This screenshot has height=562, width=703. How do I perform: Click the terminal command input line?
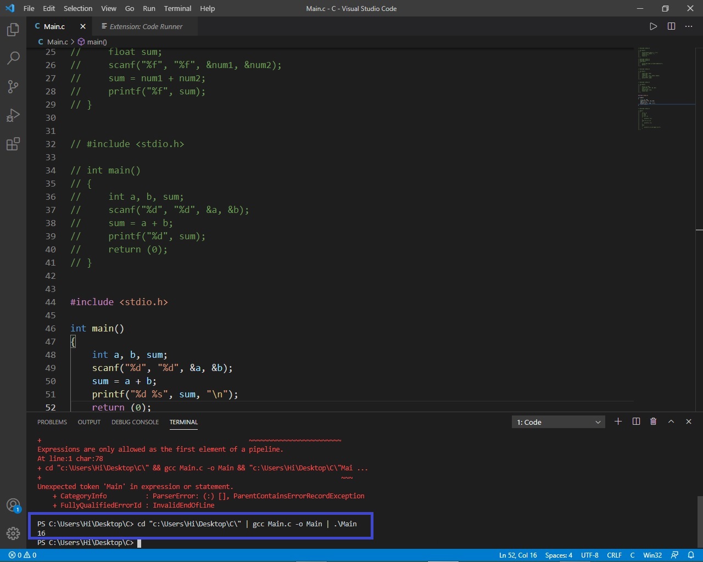165,543
